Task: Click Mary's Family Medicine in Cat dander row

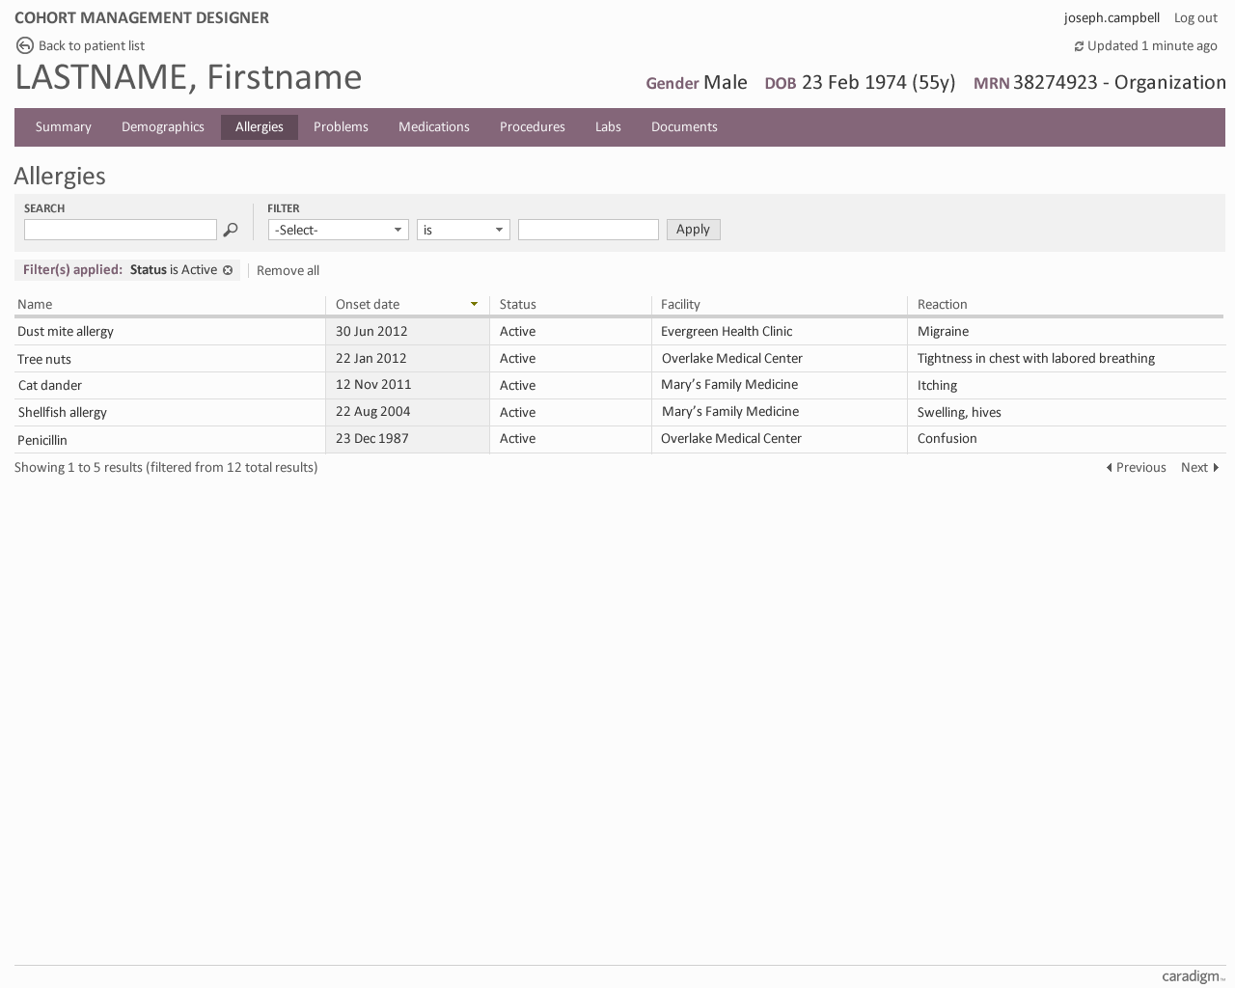Action: (729, 384)
